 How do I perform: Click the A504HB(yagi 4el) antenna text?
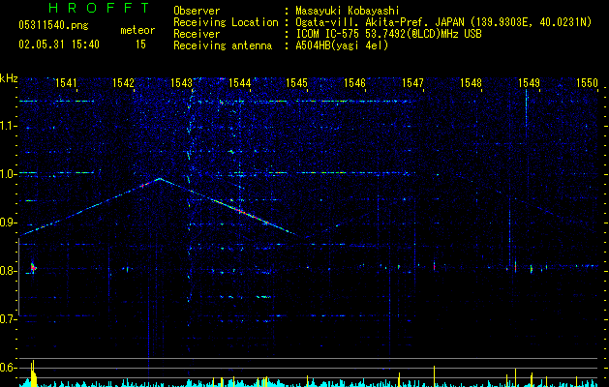point(342,45)
